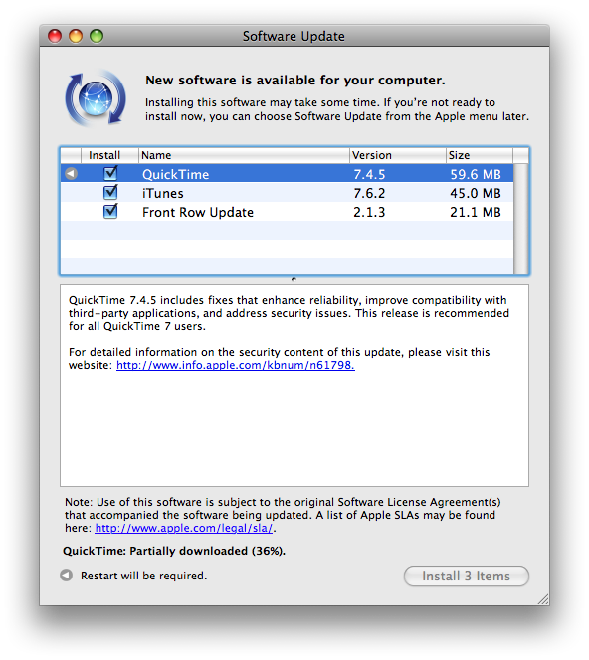Click the restart-required icon on the QuickTime row
The height and width of the screenshot is (660, 589).
72,173
